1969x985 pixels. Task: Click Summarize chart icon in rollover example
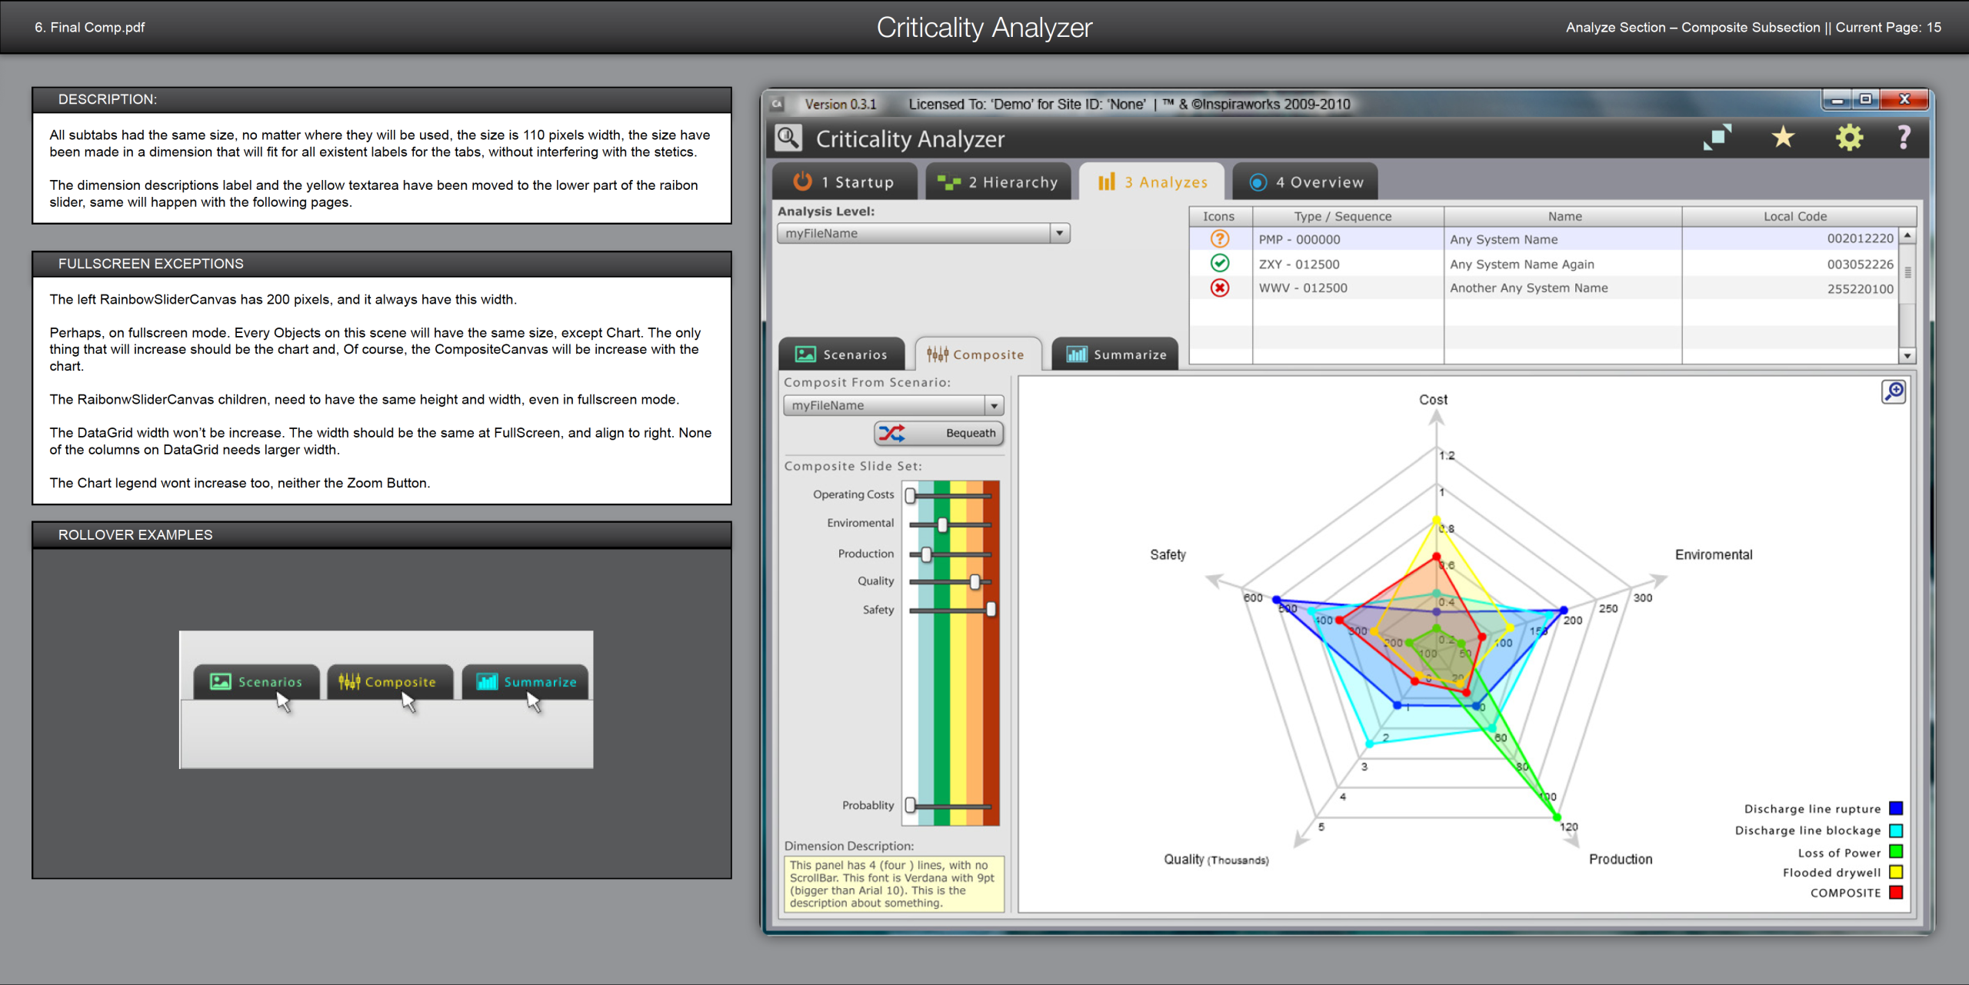[x=487, y=681]
